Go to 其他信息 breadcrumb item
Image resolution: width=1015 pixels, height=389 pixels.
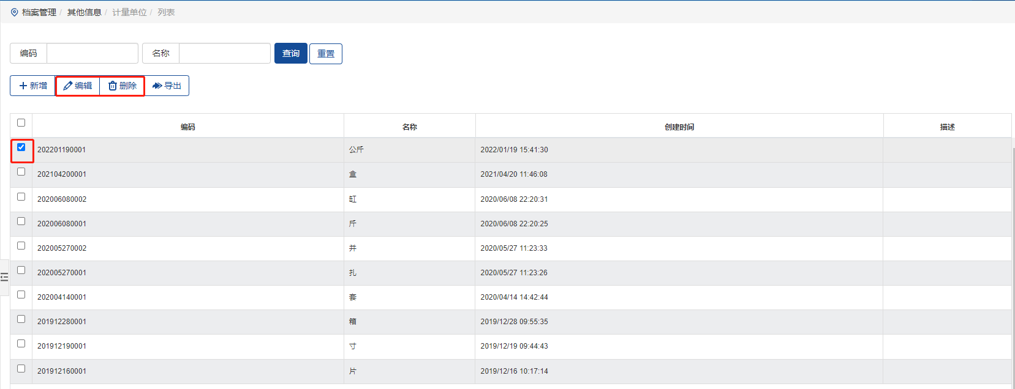tap(84, 12)
